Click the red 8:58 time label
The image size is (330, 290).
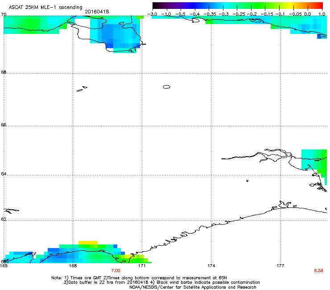click(x=318, y=271)
